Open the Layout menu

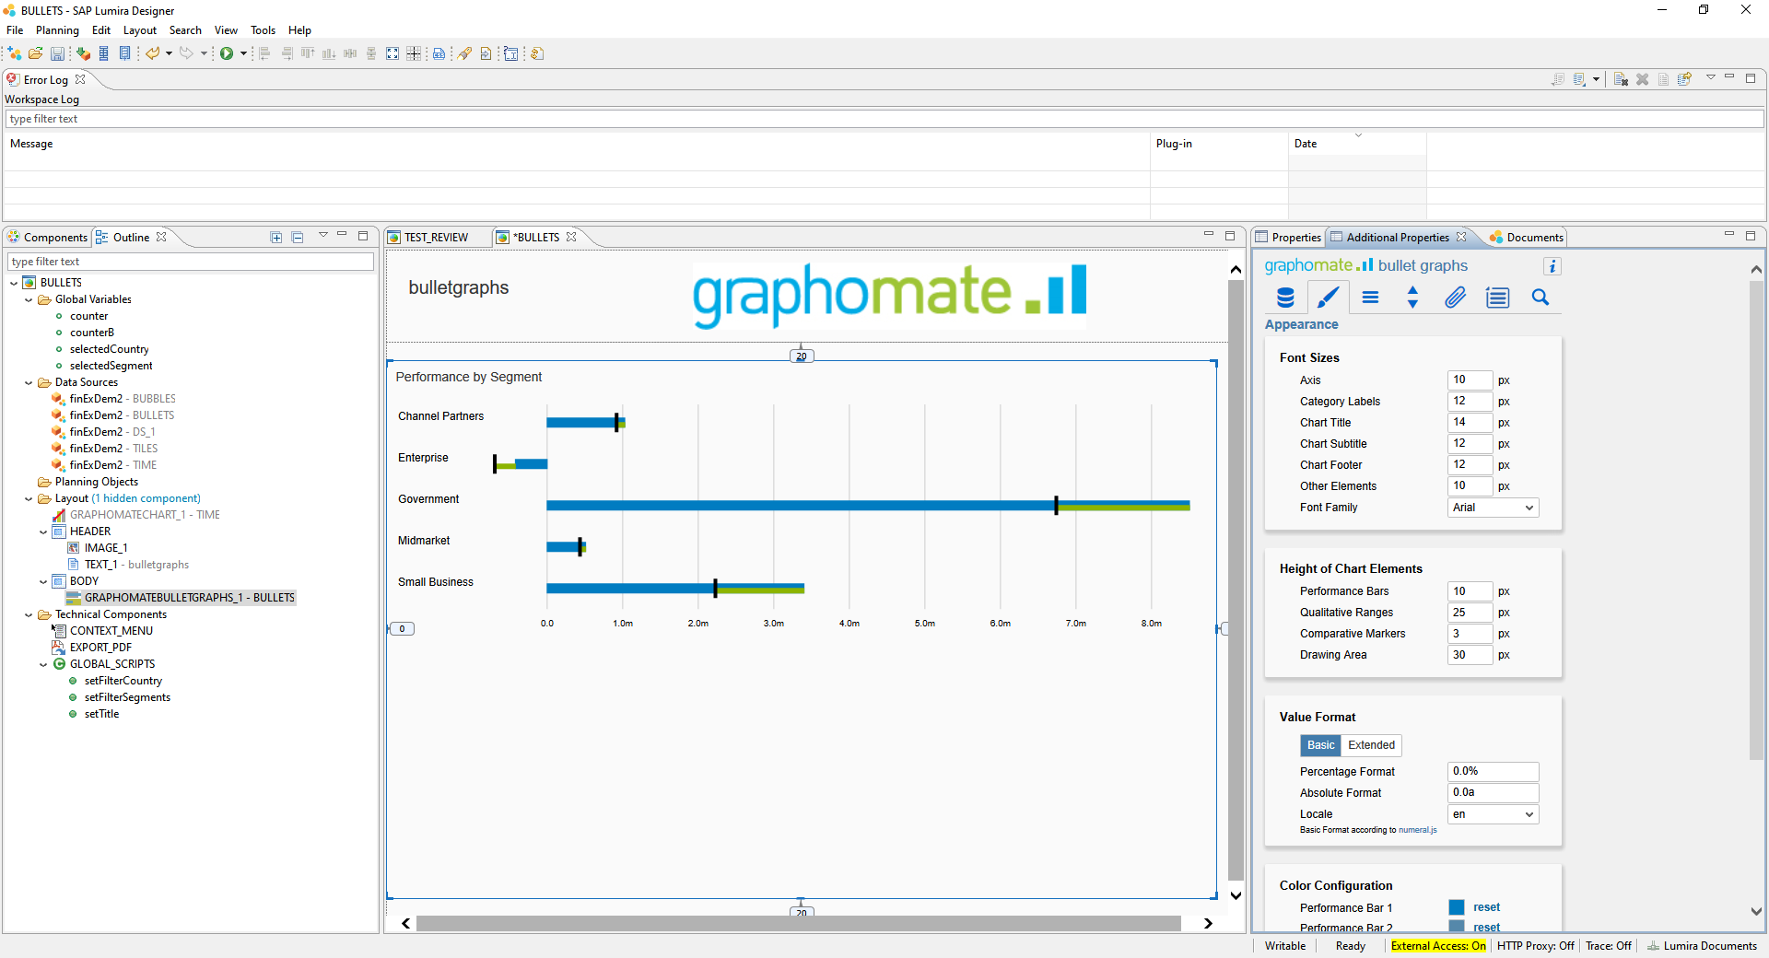(x=140, y=30)
